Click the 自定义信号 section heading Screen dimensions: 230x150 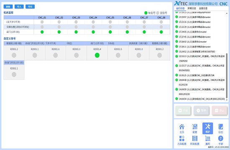pyautogui.click(x=10, y=38)
